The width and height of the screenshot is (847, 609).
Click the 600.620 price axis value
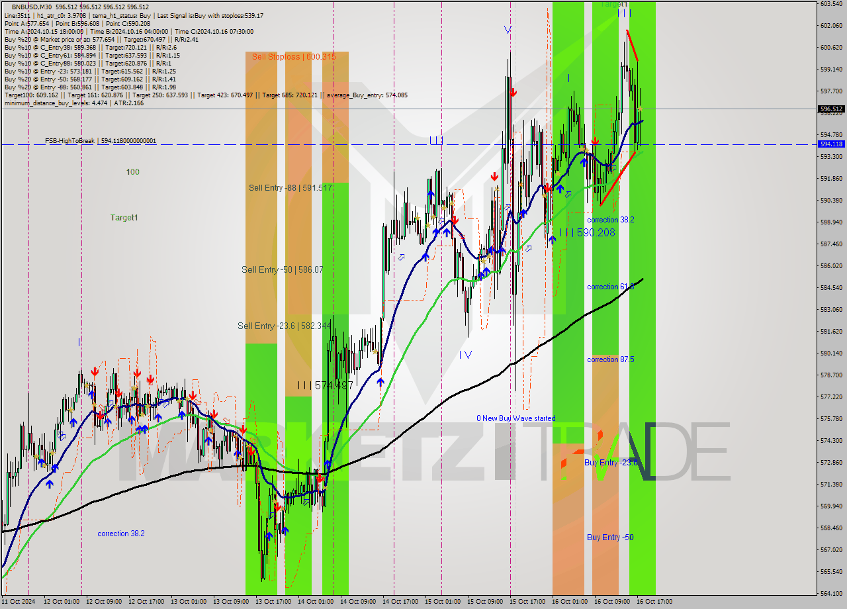[x=832, y=48]
